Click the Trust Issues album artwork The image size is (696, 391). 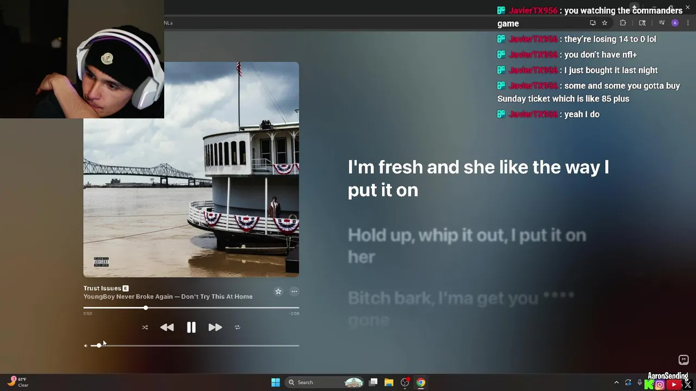[191, 169]
